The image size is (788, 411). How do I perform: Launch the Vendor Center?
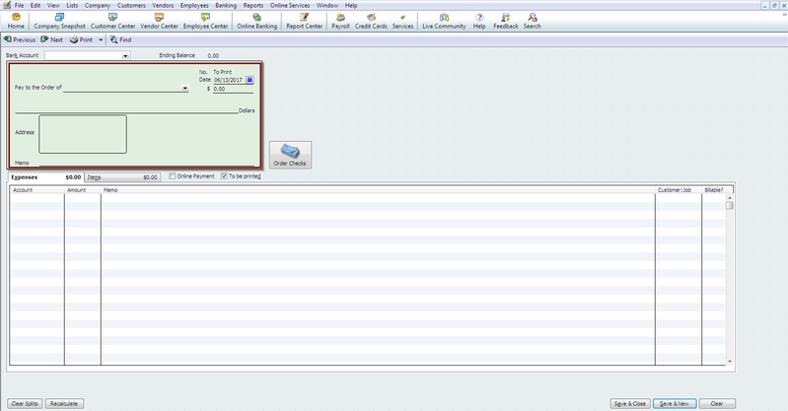[159, 21]
